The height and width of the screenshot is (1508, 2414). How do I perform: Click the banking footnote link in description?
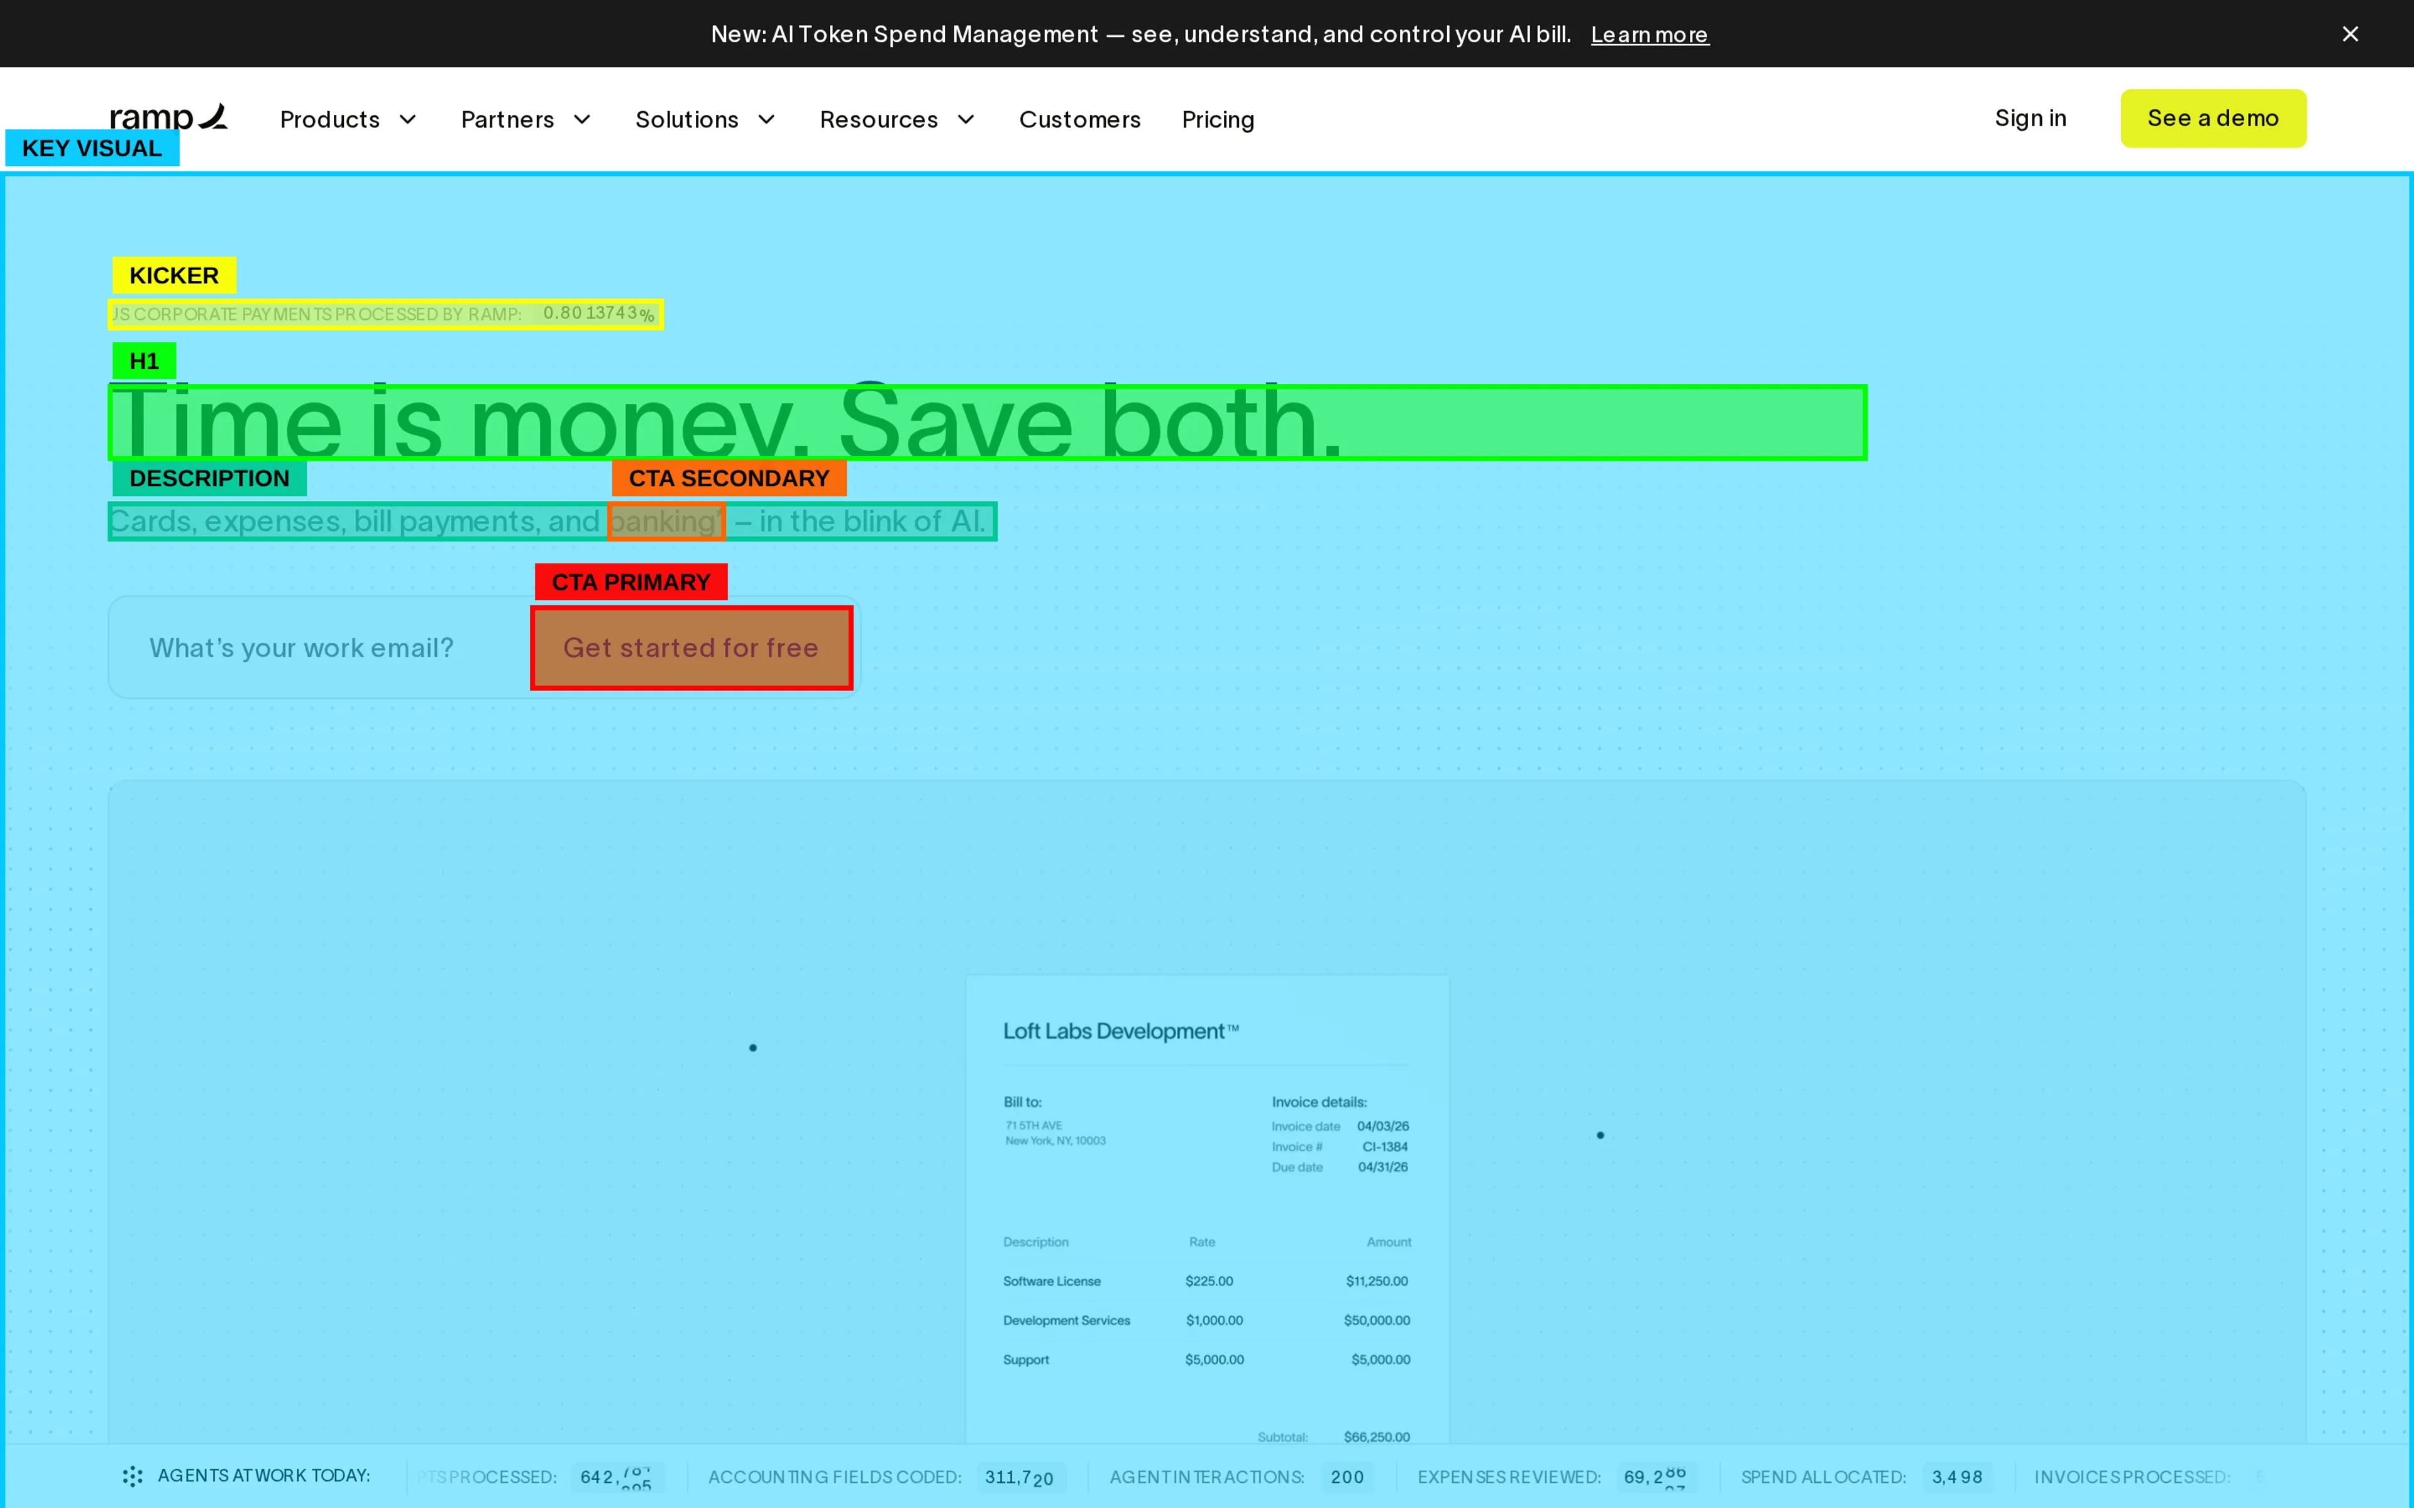[665, 522]
